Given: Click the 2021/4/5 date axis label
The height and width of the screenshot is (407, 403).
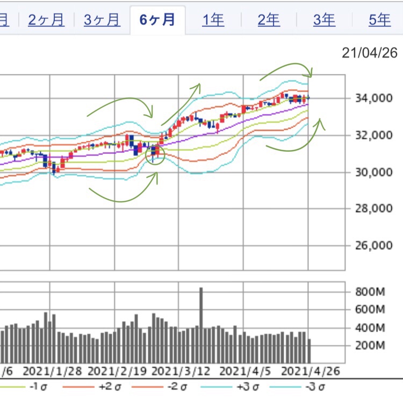Looking at the screenshot, I should [x=245, y=371].
